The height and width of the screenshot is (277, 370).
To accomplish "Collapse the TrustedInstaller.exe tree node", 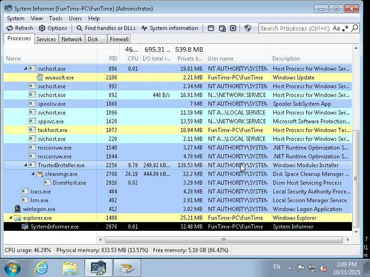I will 25,165.
